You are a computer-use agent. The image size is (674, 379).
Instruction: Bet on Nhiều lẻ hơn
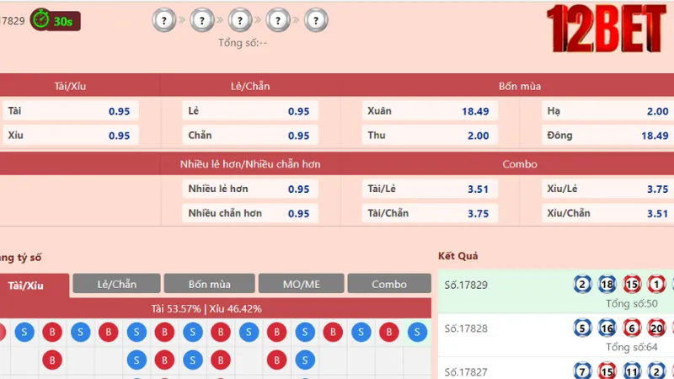[x=250, y=189]
